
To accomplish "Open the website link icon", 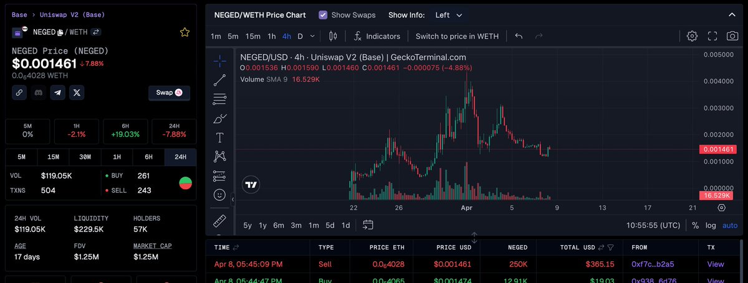I will (x=20, y=93).
